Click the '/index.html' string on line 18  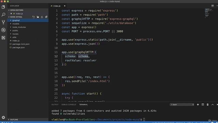coord(97,81)
